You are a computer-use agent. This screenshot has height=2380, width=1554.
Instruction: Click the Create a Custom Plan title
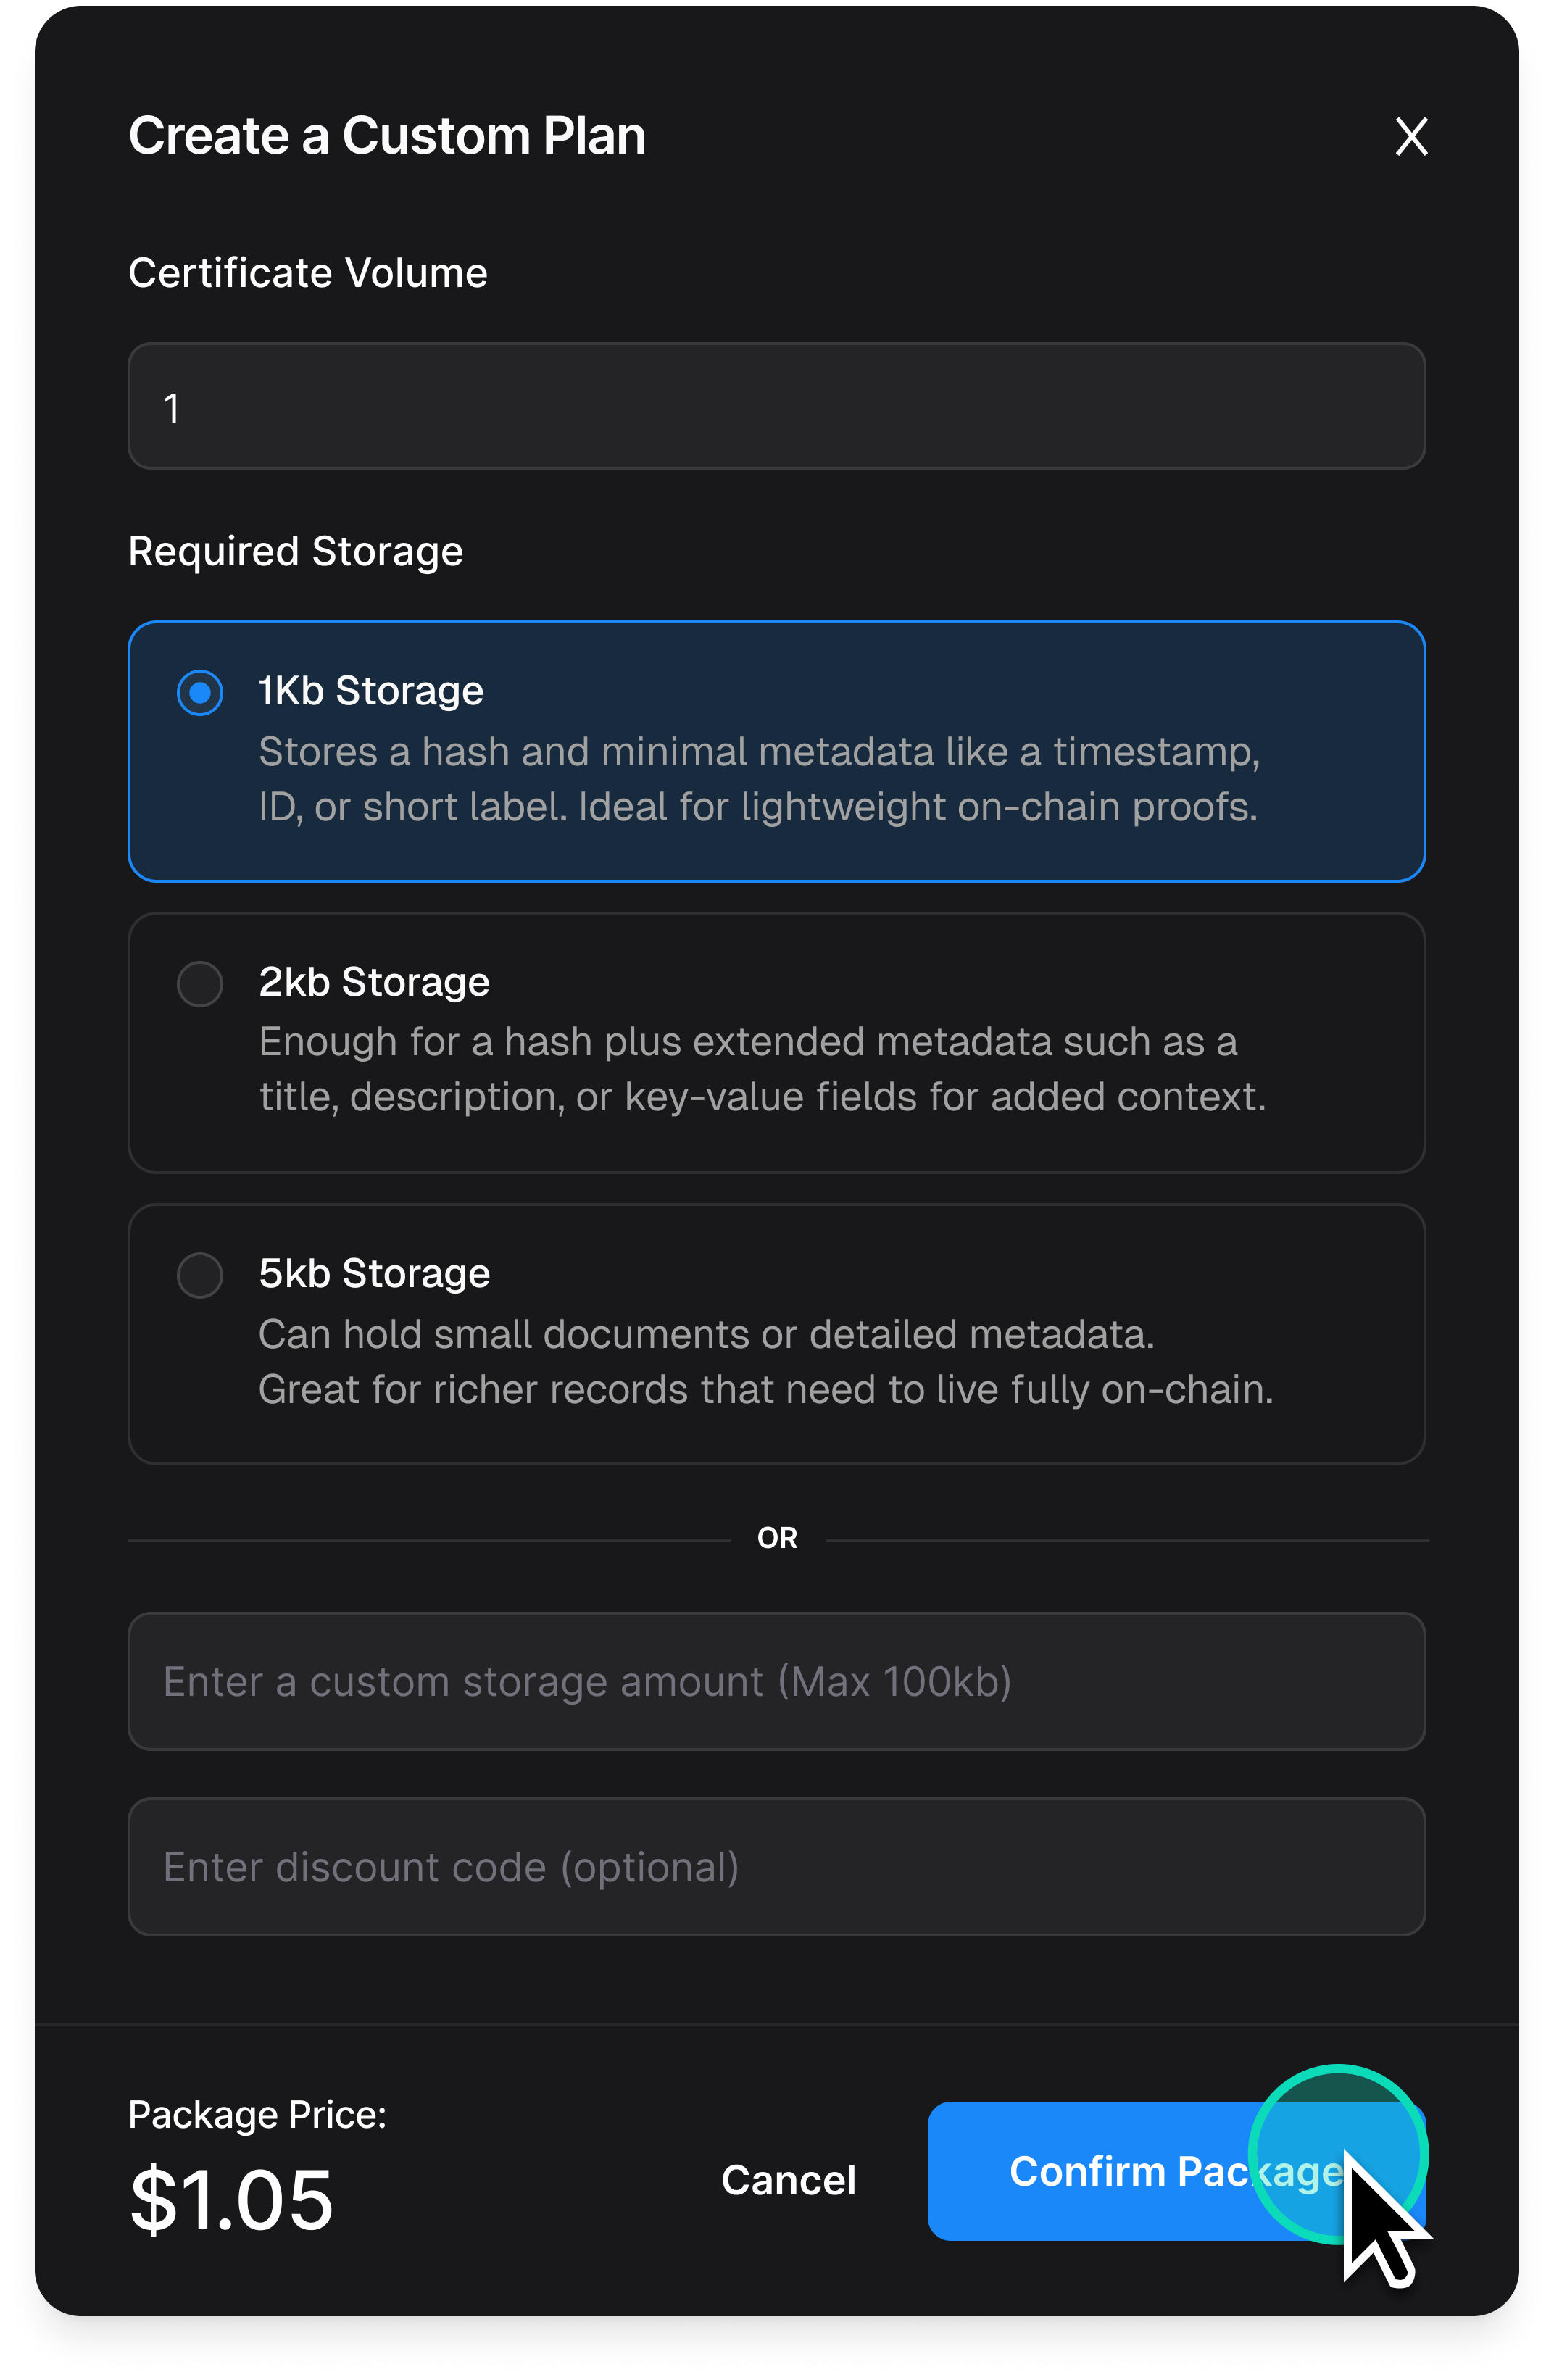pos(387,136)
